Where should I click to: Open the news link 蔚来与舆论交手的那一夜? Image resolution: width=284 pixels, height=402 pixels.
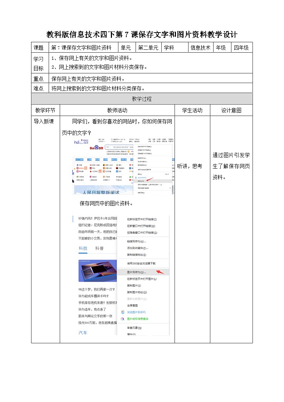pyautogui.click(x=95, y=316)
